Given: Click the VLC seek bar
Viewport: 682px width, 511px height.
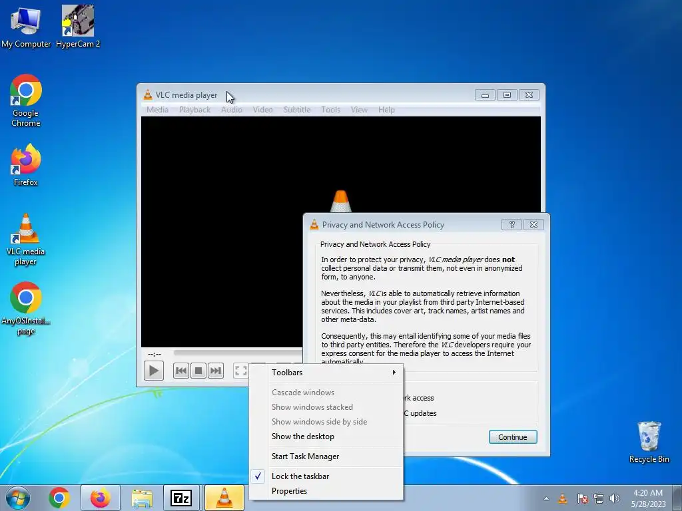Looking at the screenshot, I should tap(238, 353).
